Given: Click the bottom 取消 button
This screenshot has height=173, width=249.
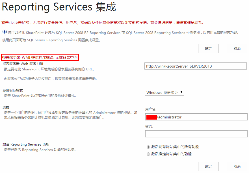Looking at the screenshot, I should point(237,166).
